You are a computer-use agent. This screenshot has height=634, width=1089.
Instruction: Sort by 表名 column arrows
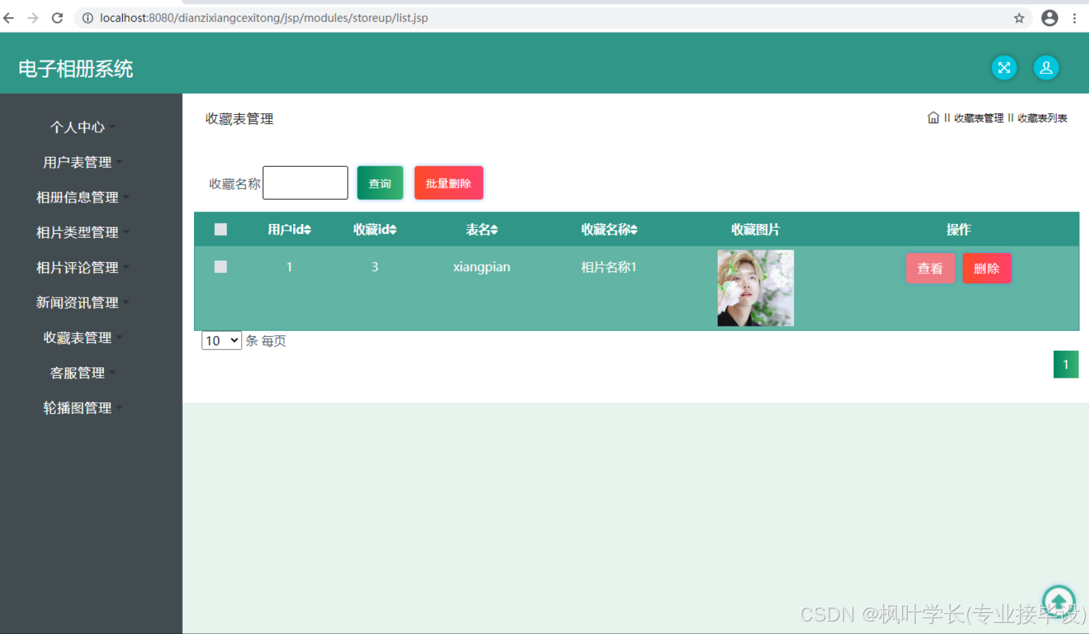pos(494,230)
